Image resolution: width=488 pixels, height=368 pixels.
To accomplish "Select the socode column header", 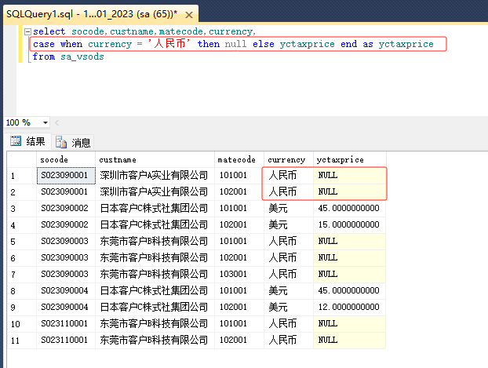I will 65,159.
